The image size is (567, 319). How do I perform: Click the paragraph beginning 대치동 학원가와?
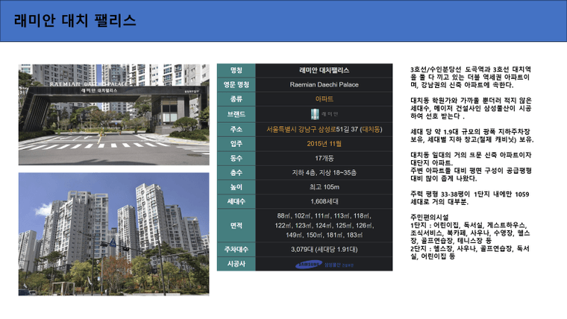(x=471, y=108)
